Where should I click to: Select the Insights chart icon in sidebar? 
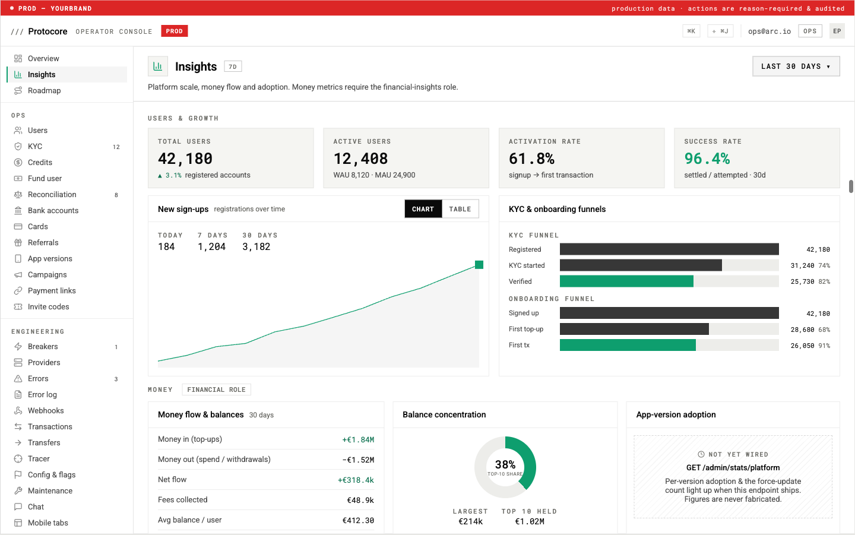pyautogui.click(x=18, y=75)
